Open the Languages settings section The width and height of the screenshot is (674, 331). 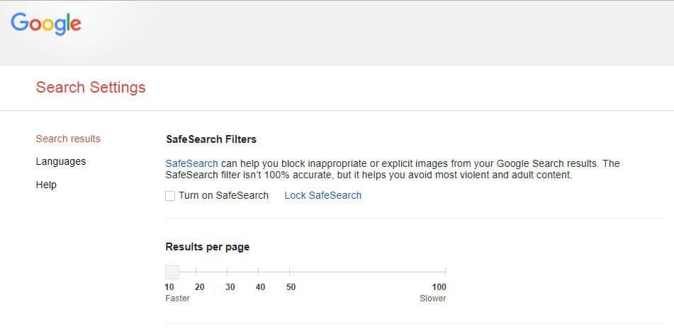[61, 162]
